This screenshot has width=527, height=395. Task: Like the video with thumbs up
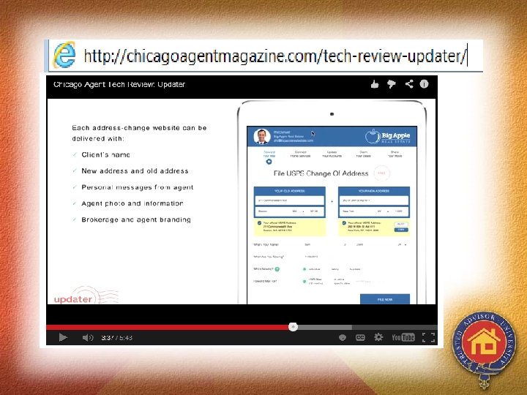point(375,84)
